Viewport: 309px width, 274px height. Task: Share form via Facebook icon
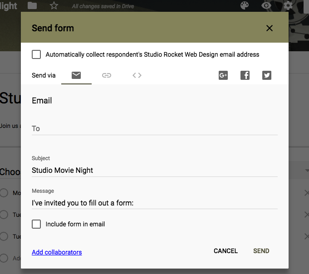pyautogui.click(x=245, y=75)
